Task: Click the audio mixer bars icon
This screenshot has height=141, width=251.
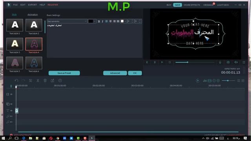Action: click(x=205, y=81)
